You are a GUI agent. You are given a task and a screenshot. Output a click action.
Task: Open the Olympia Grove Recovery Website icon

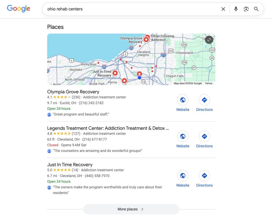(x=183, y=100)
